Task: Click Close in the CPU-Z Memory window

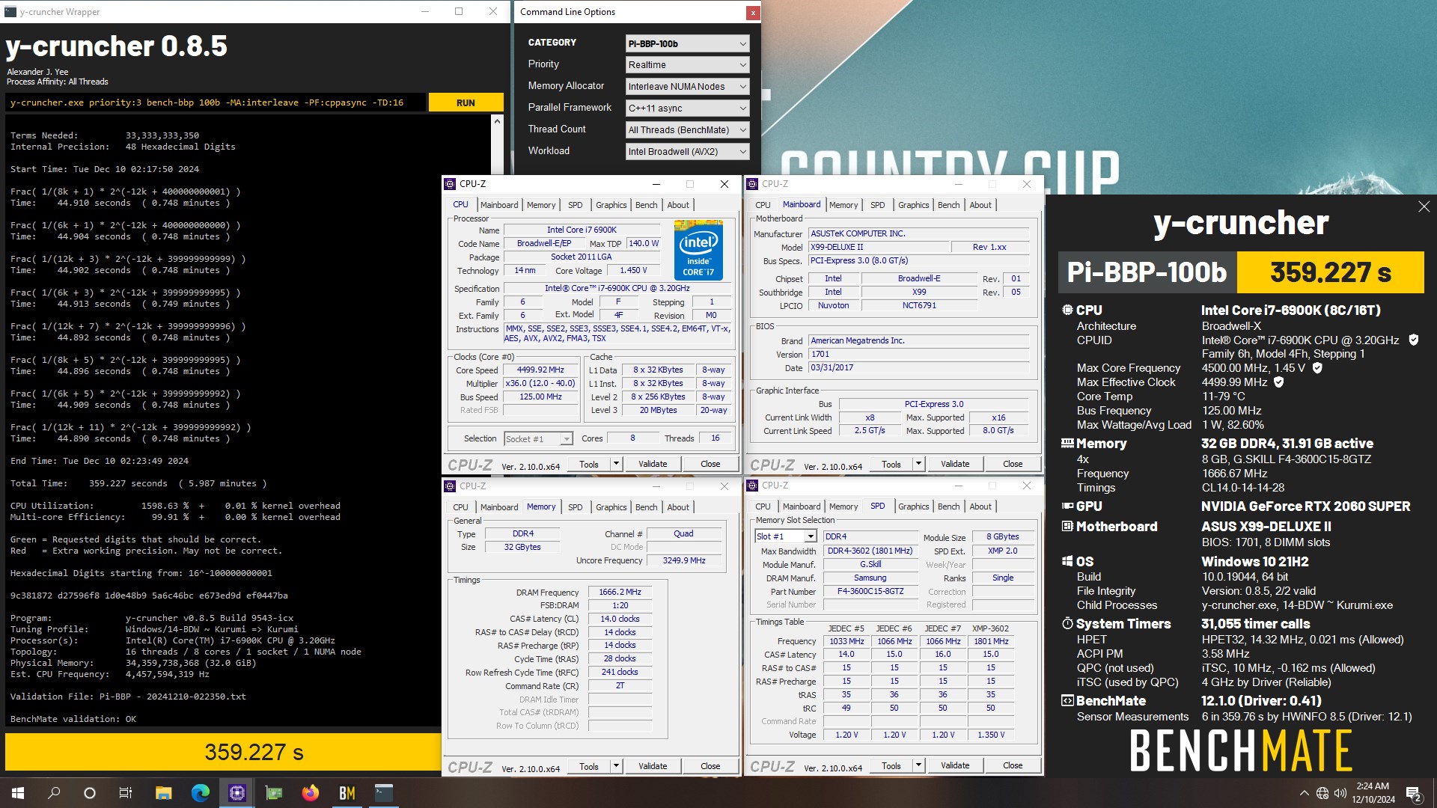Action: click(710, 766)
